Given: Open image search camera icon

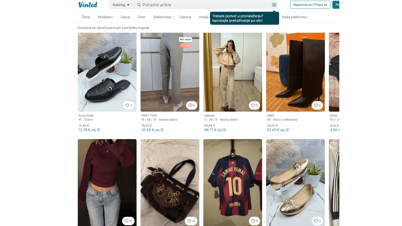Looking at the screenshot, I should point(274,5).
